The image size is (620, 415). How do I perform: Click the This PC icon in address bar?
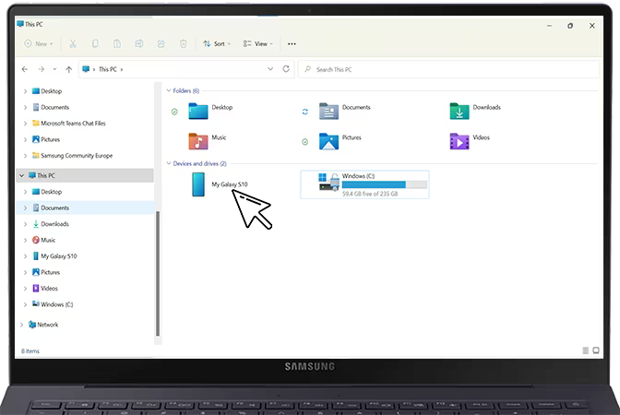tap(86, 69)
